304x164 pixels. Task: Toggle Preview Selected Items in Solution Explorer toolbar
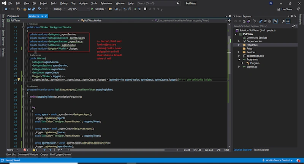pos(288,21)
